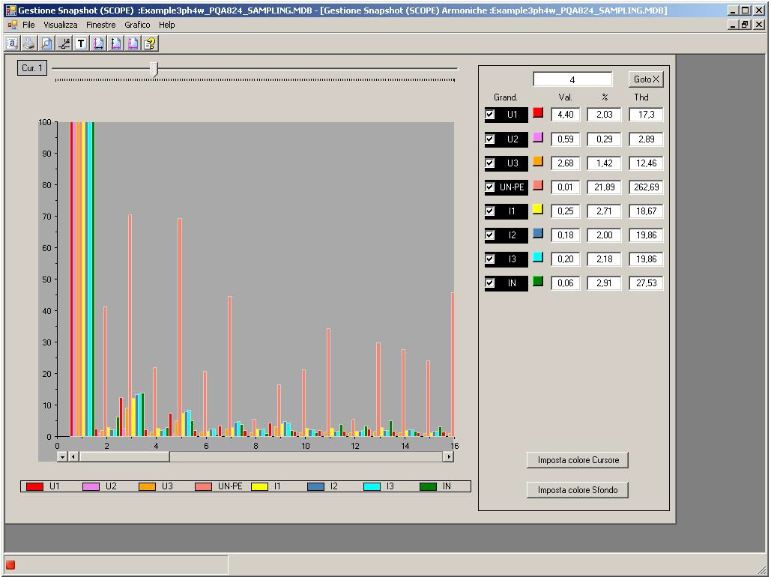Click the text annotation 'a' toolbar icon

[12, 44]
